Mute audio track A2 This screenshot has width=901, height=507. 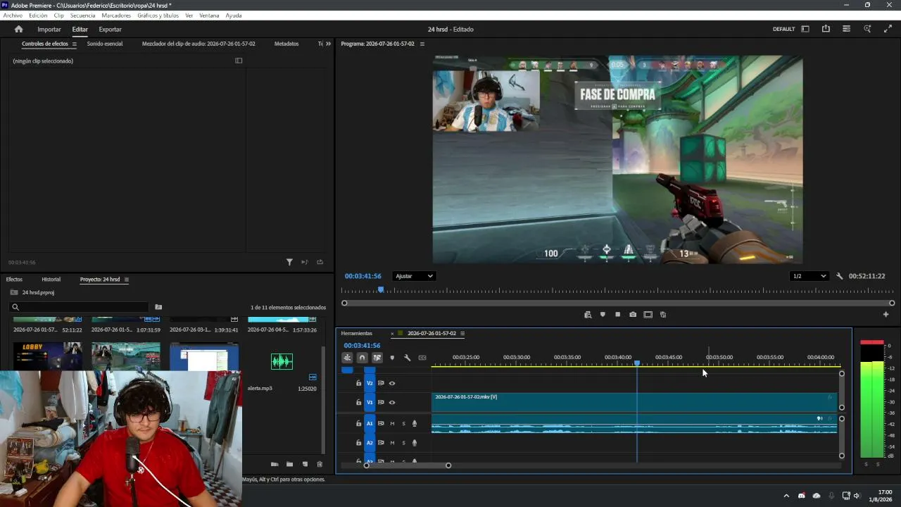click(x=392, y=443)
